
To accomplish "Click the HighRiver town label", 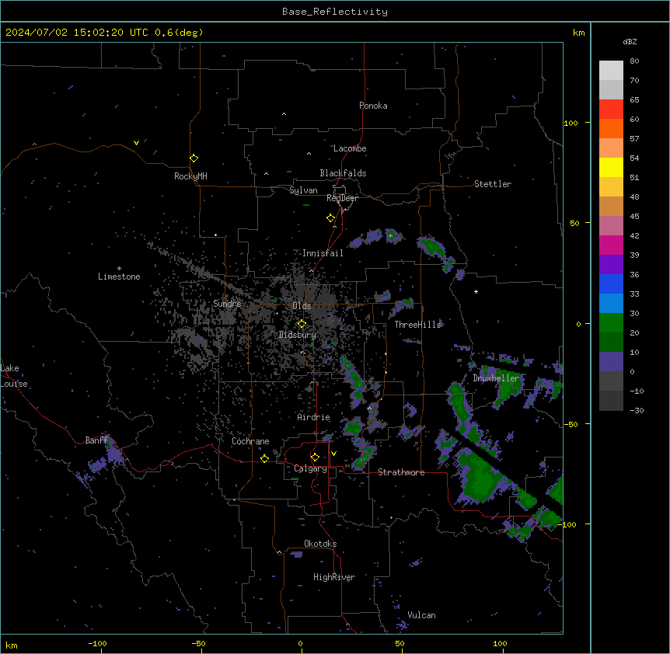I will pyautogui.click(x=334, y=577).
